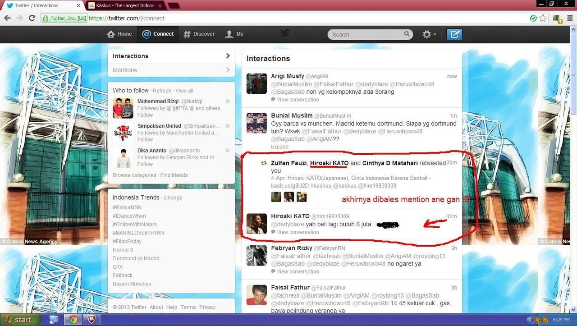
Task: Follow Simpatisan United
Action: (145, 139)
